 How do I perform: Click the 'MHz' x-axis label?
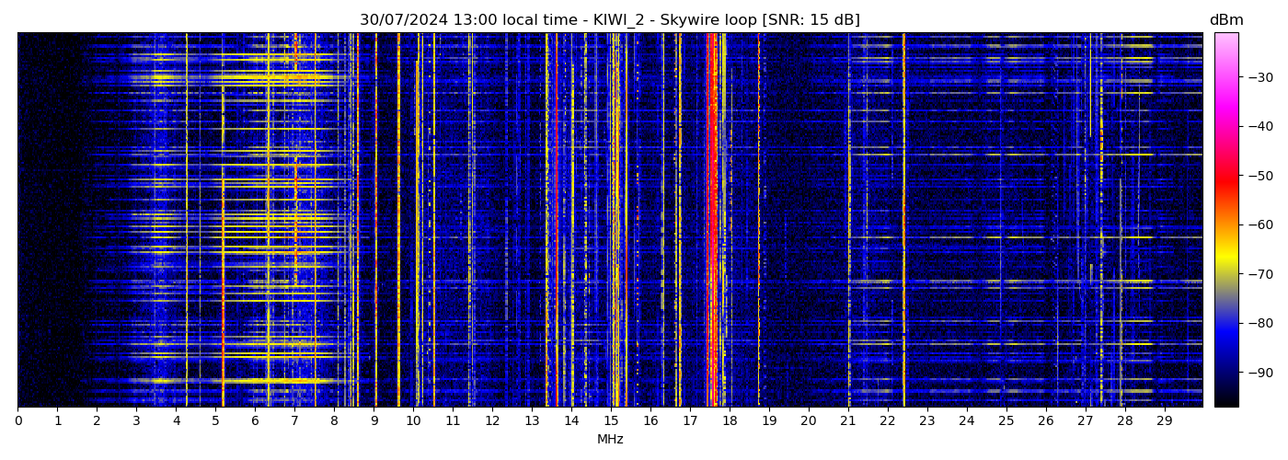click(x=610, y=440)
